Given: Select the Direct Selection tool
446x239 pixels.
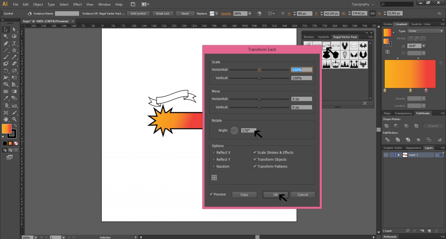Looking at the screenshot, I should point(14,30).
